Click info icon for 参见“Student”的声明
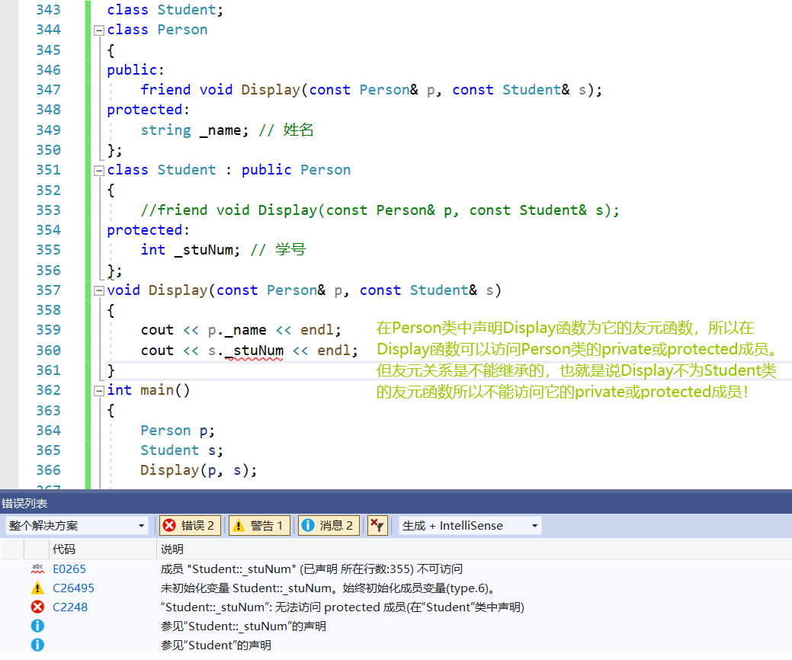 pyautogui.click(x=37, y=646)
